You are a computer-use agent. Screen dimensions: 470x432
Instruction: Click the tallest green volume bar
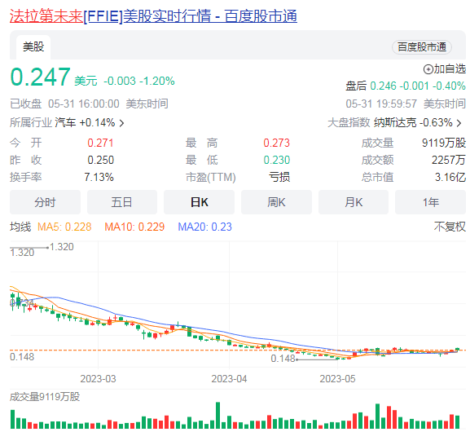click(218, 415)
